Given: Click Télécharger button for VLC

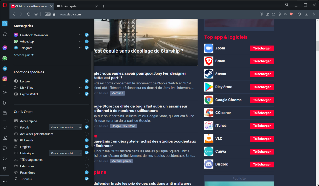Looking at the screenshot, I should [x=262, y=139].
